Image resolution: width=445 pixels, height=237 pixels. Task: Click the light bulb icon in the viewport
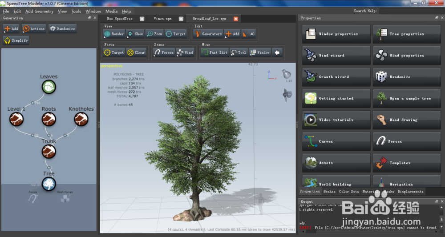click(287, 74)
